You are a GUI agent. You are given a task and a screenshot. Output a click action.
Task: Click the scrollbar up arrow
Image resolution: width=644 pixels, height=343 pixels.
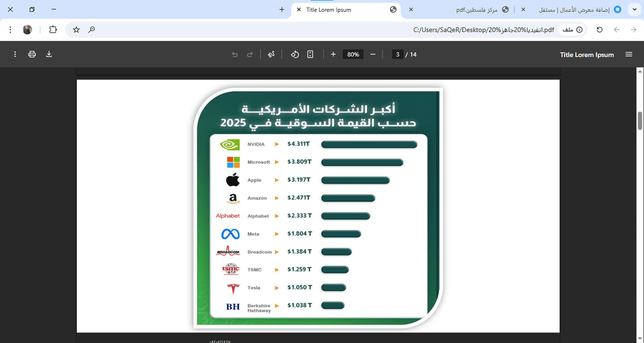(x=640, y=72)
